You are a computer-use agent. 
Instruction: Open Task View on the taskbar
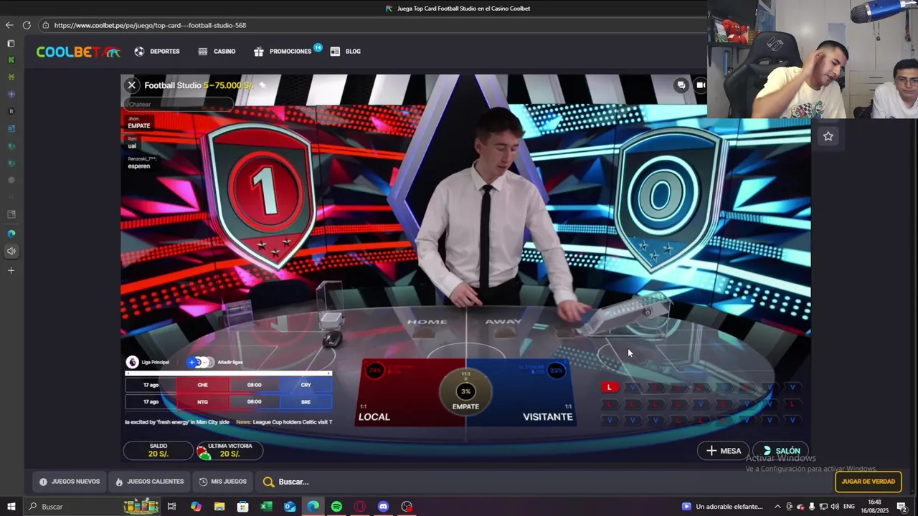click(172, 507)
